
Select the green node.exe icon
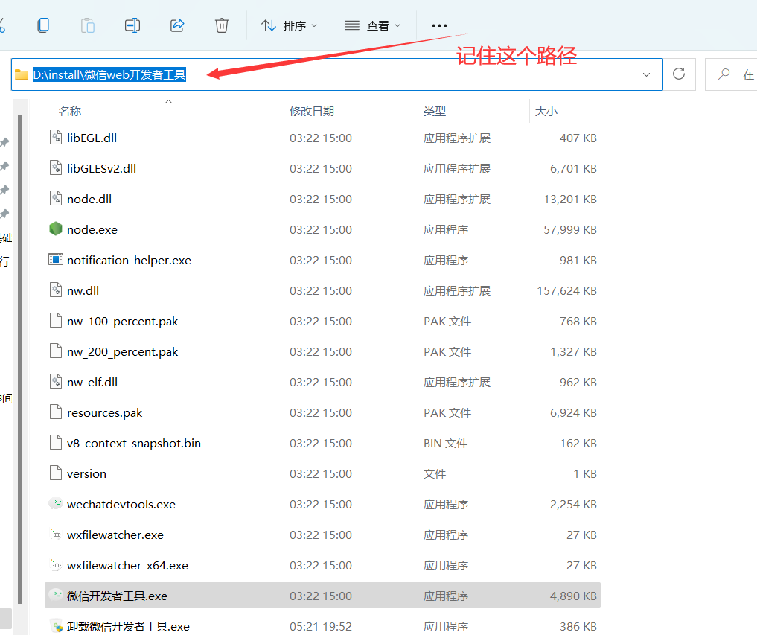click(x=56, y=229)
